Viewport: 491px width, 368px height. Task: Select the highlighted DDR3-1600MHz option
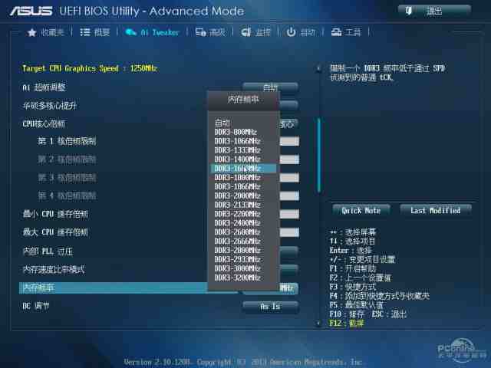click(x=243, y=169)
